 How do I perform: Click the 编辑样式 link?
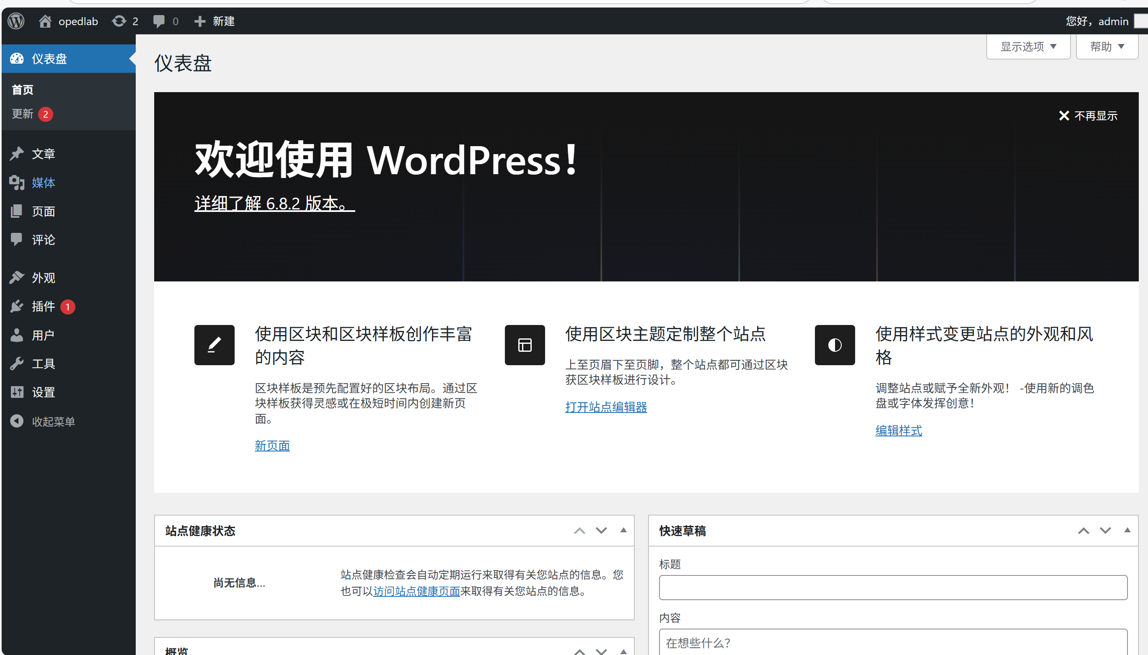899,431
